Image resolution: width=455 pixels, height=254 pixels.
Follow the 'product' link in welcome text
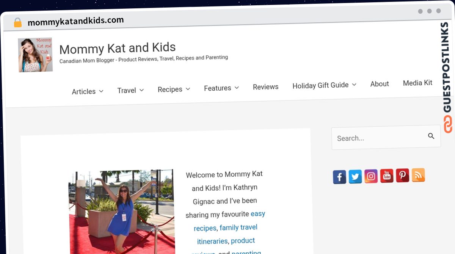[243, 241]
